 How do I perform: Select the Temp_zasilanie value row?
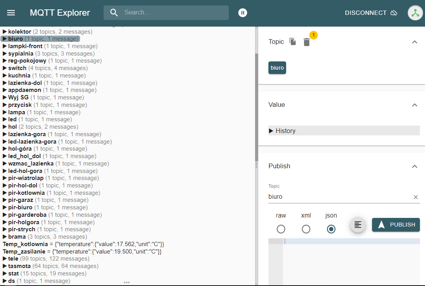click(82, 252)
